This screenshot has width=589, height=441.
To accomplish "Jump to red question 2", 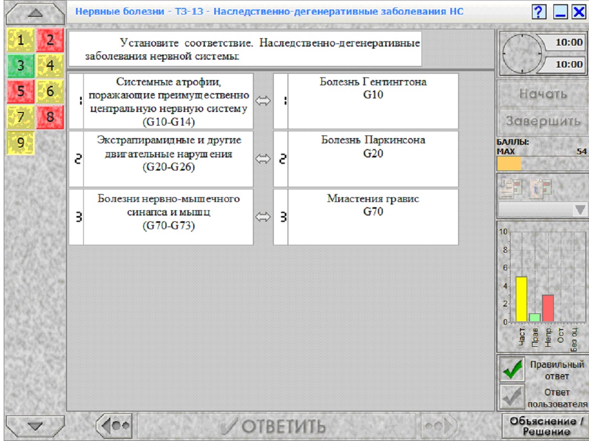I will 50,40.
